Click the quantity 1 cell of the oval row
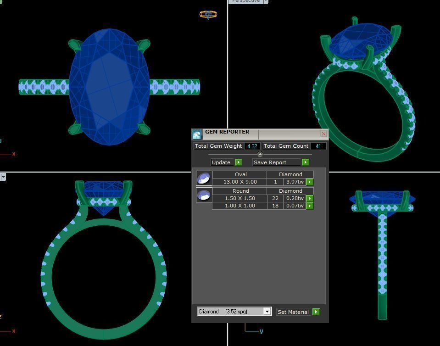Screen dimensions: 440x346 275,182
